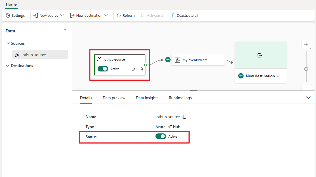Screen dimensions: 316x177
Task: Click the Refresh button
Action: click(126, 15)
